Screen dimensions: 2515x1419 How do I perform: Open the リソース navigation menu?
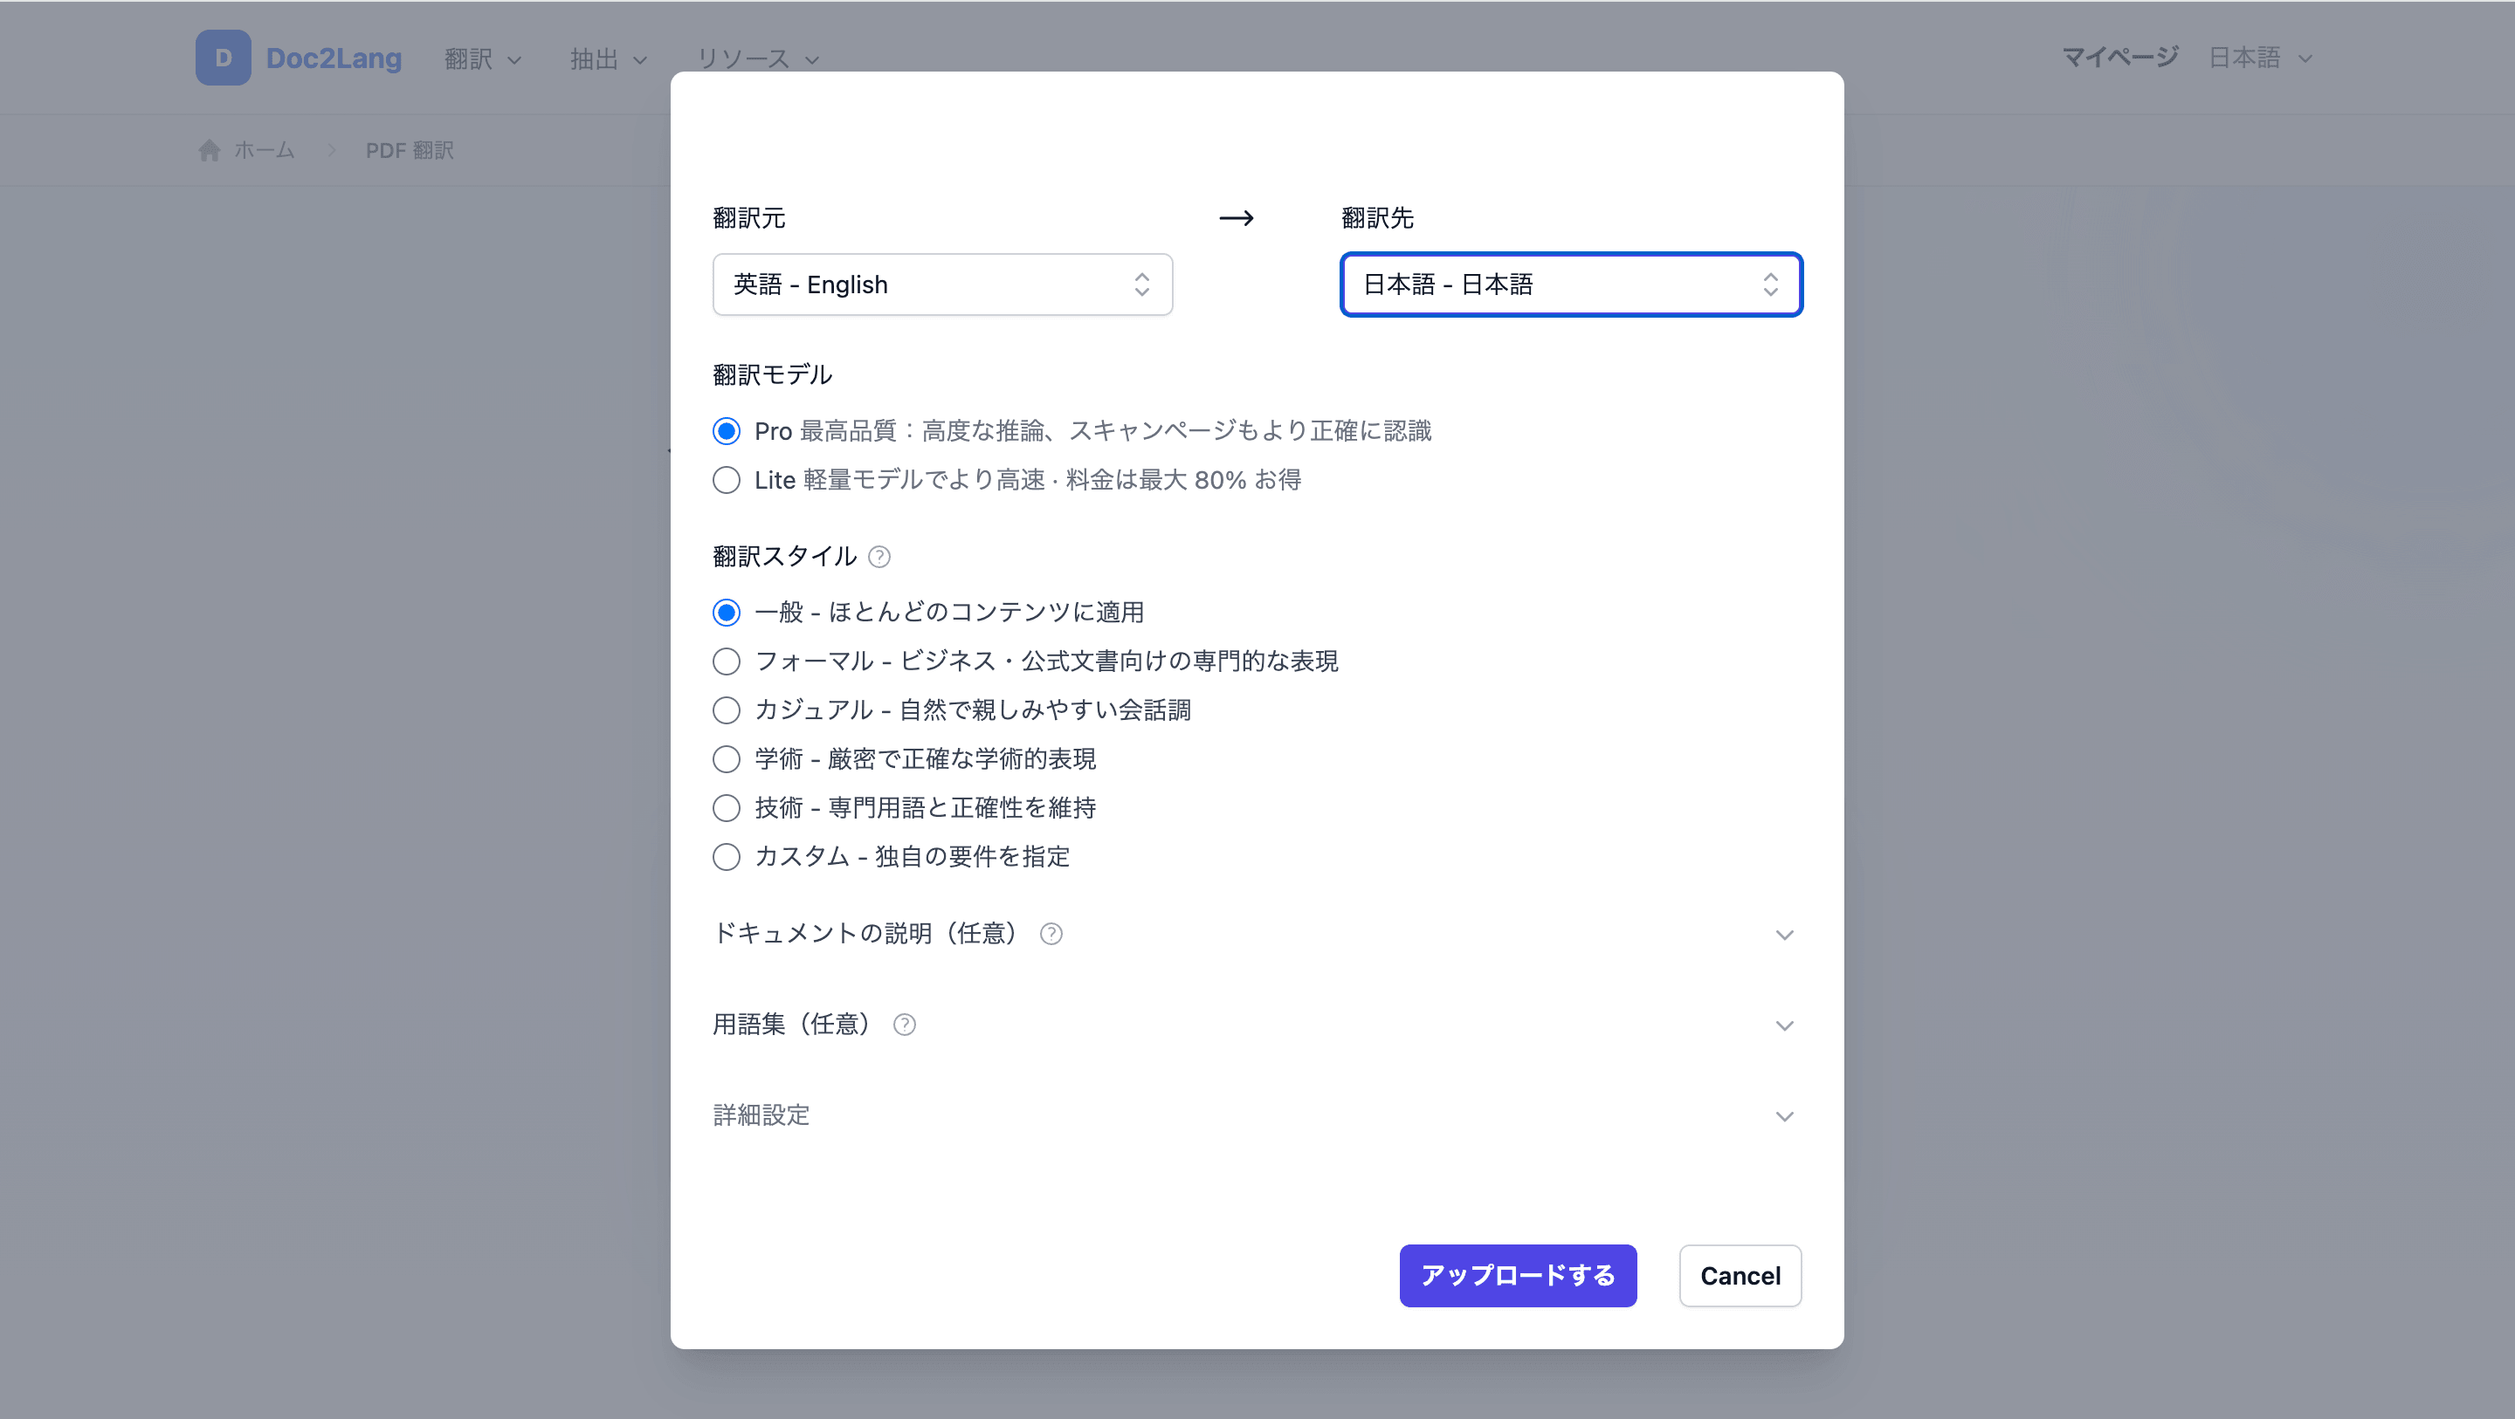(758, 58)
